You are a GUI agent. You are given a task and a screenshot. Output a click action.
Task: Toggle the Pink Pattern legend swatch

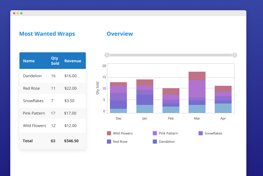155,133
